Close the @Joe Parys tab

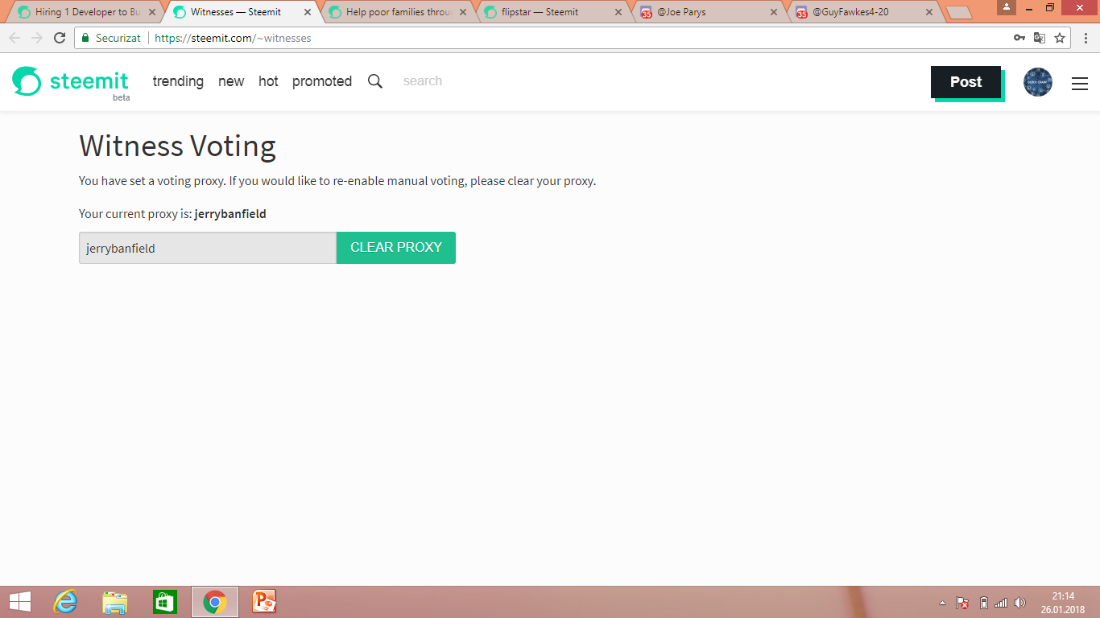[x=774, y=12]
